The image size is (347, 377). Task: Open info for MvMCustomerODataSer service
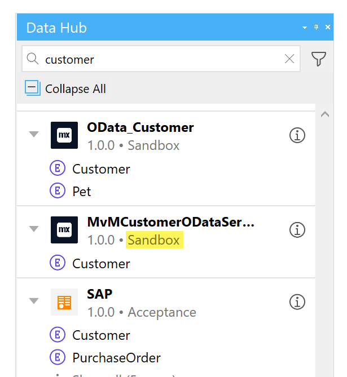pos(297,230)
